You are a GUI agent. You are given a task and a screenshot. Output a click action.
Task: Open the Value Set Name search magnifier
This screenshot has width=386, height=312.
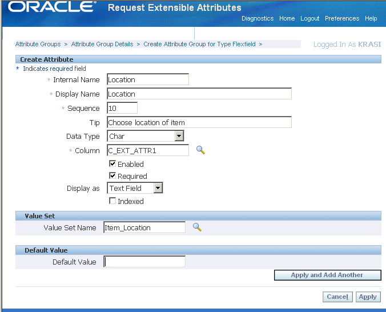[197, 227]
